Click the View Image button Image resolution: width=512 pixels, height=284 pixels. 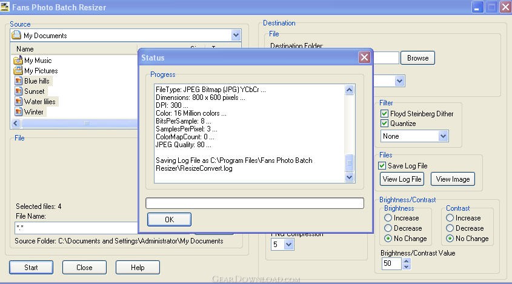pos(453,179)
